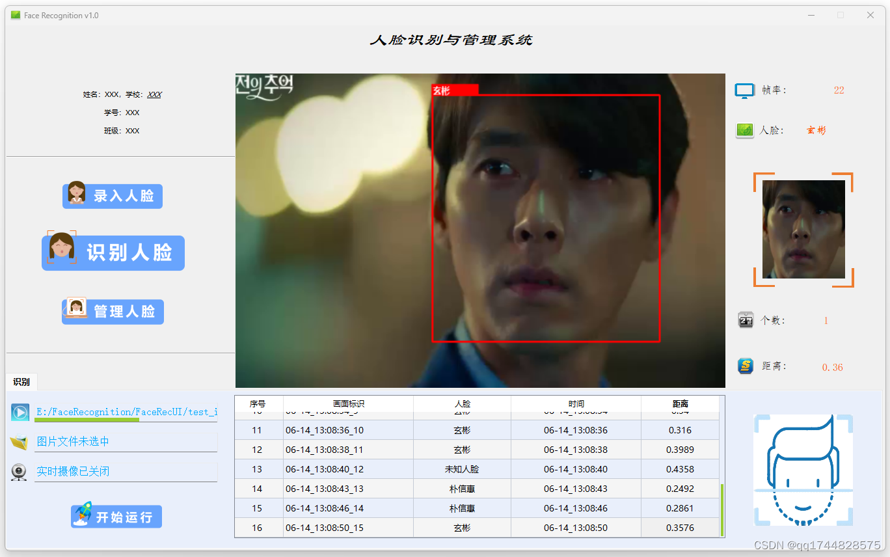Click the 开始运行 (start running) button
The image size is (890, 557).
[116, 516]
